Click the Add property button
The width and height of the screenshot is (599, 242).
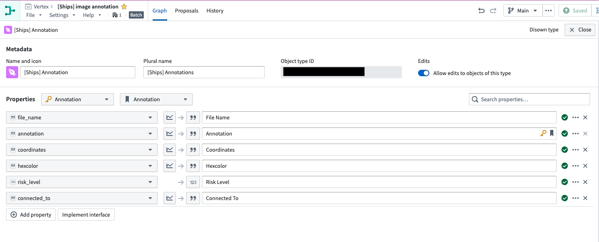coord(31,214)
